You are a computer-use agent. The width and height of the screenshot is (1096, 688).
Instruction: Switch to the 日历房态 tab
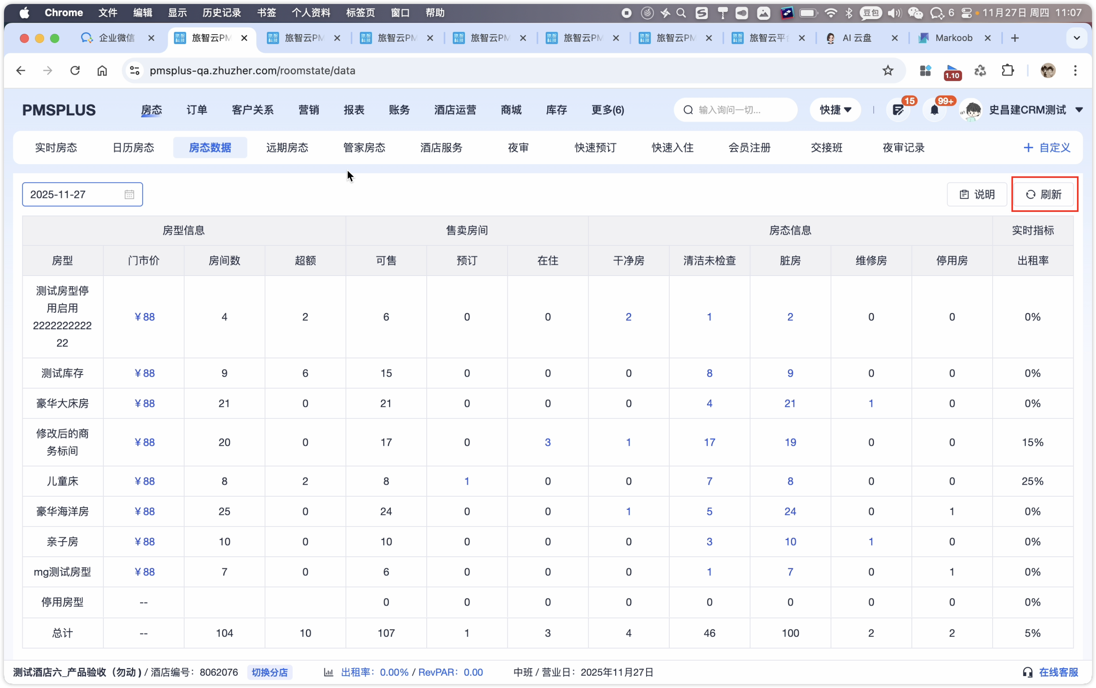point(133,148)
